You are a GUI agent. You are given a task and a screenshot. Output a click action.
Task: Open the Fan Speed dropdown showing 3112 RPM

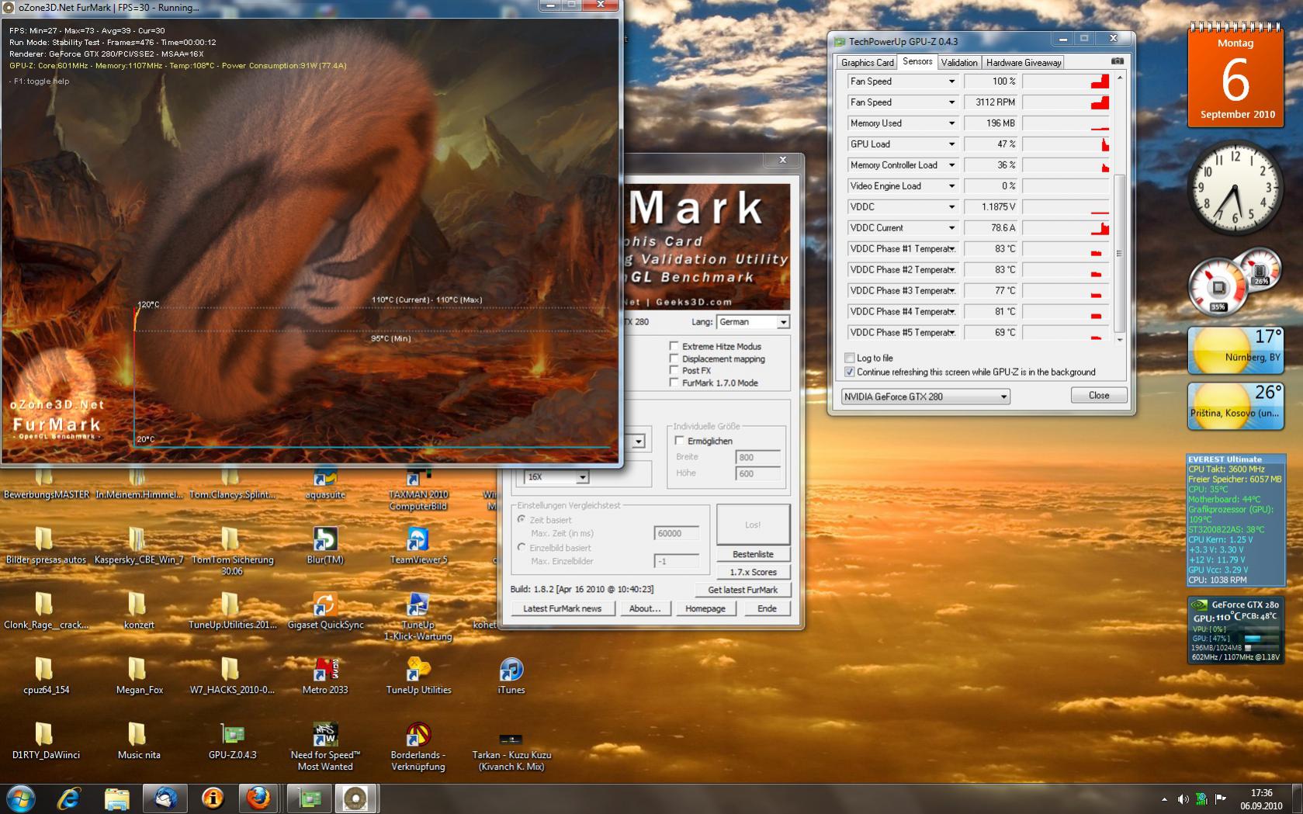point(951,102)
